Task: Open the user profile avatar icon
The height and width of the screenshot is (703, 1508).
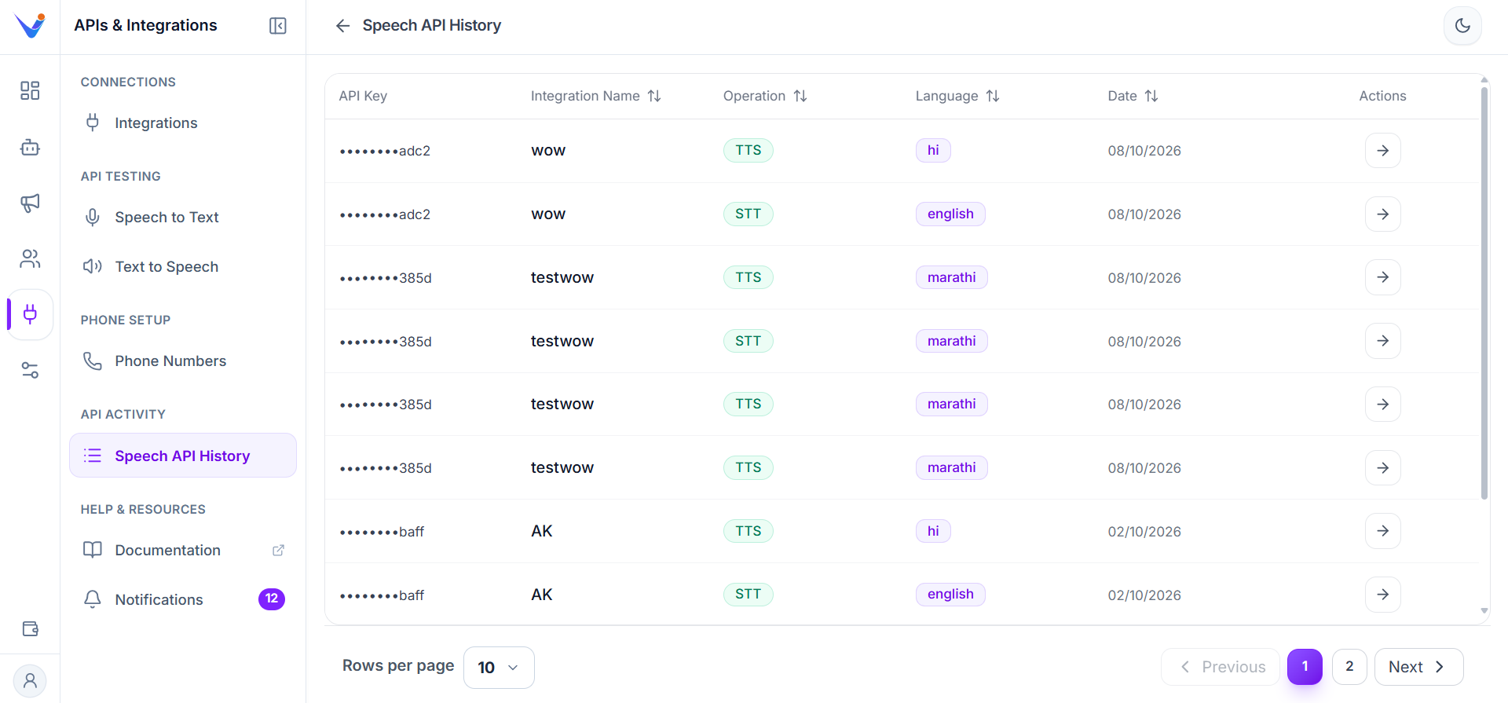Action: pyautogui.click(x=30, y=680)
